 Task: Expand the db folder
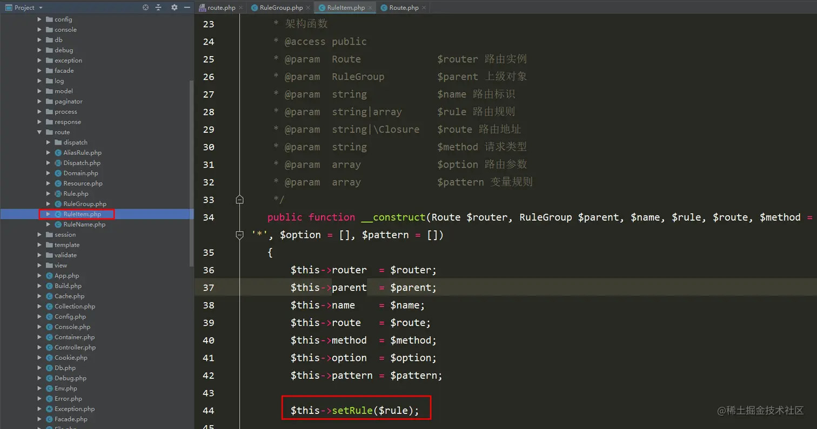pos(39,40)
